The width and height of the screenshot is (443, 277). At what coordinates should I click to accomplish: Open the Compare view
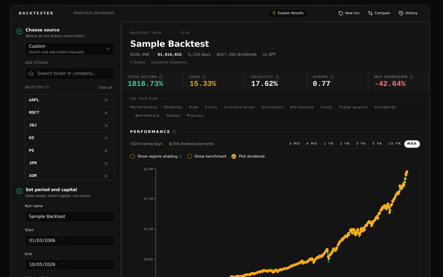379,13
